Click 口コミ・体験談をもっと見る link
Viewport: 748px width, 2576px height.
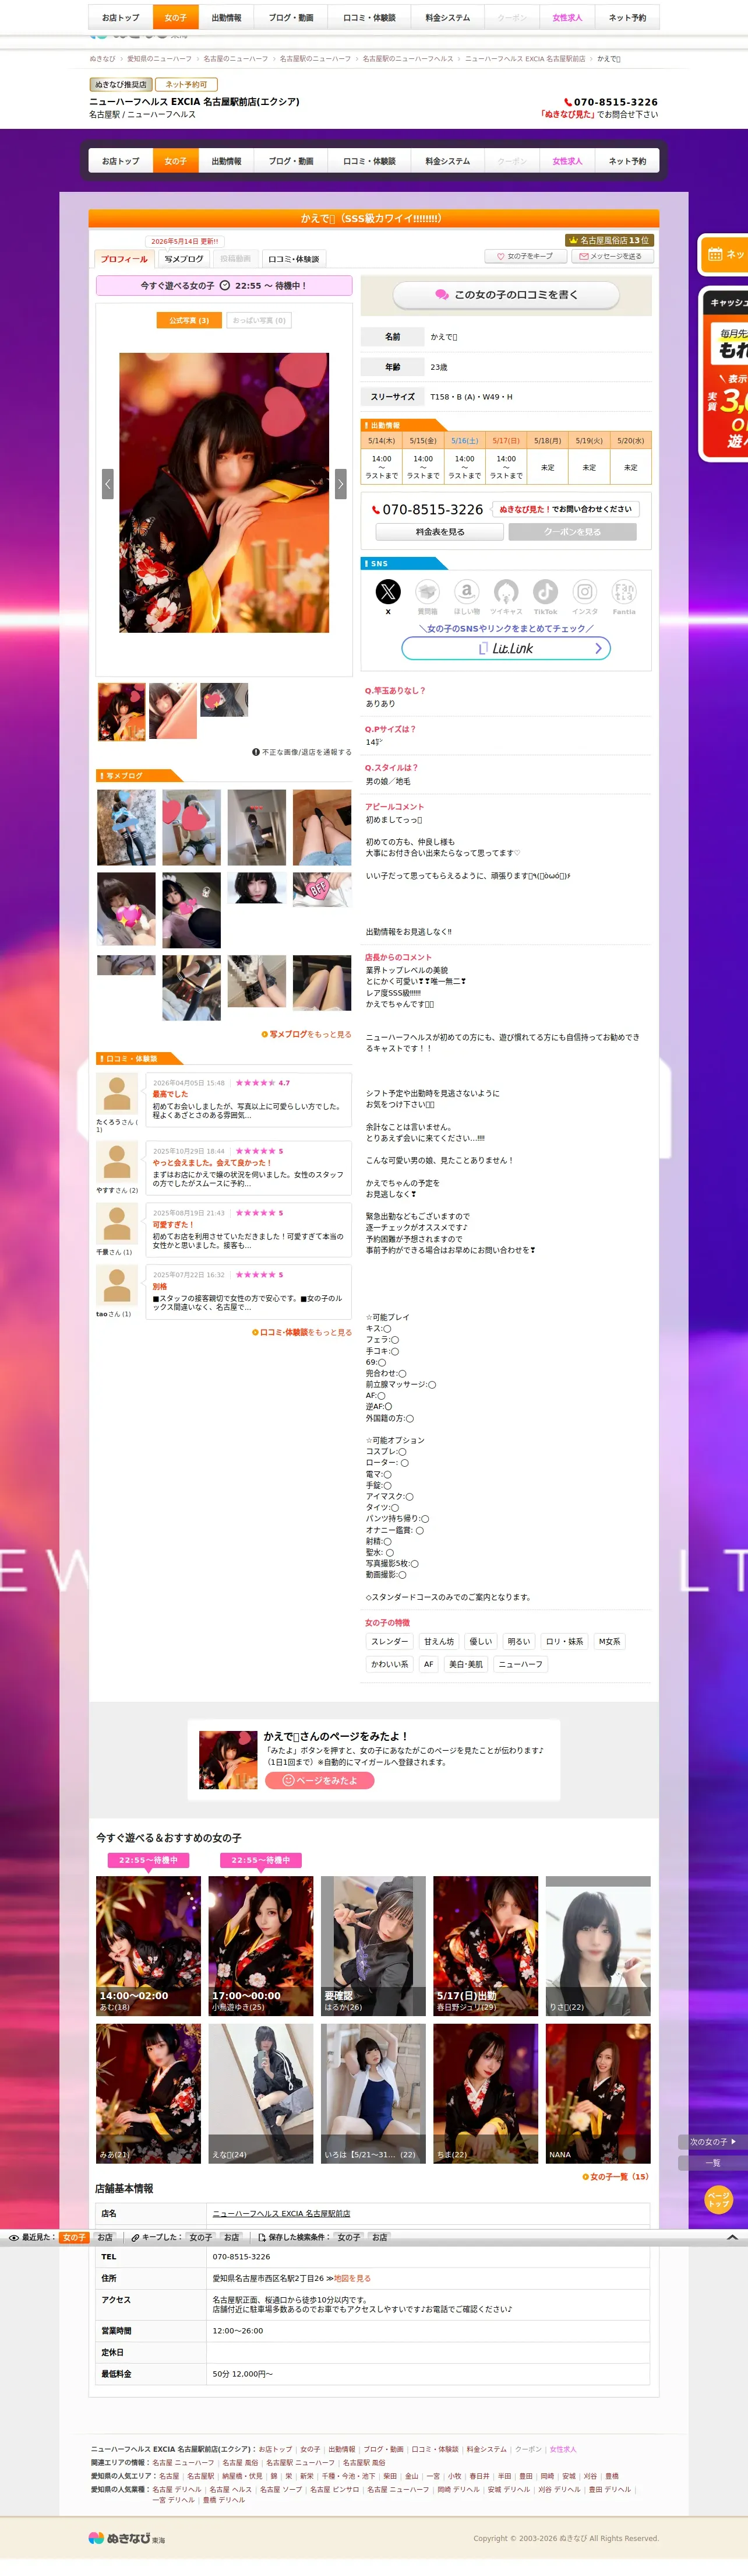click(x=302, y=1333)
